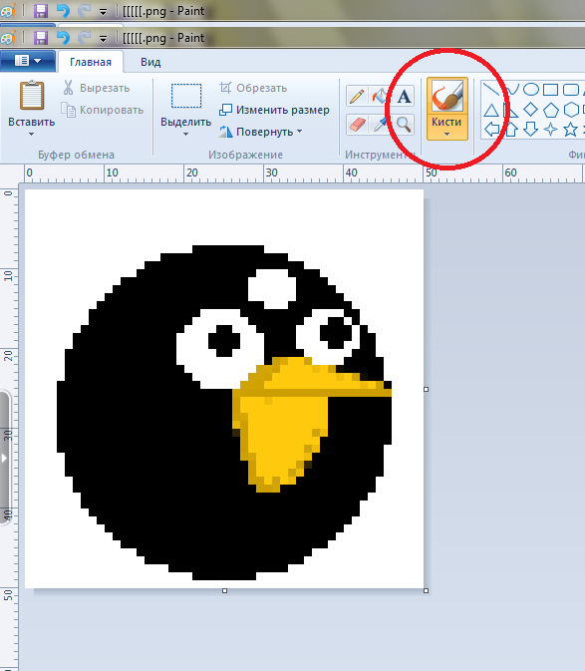Viewport: 585px width, 671px height.
Task: Click the canvas bottom-edge middle resize handle
Action: pos(224,590)
